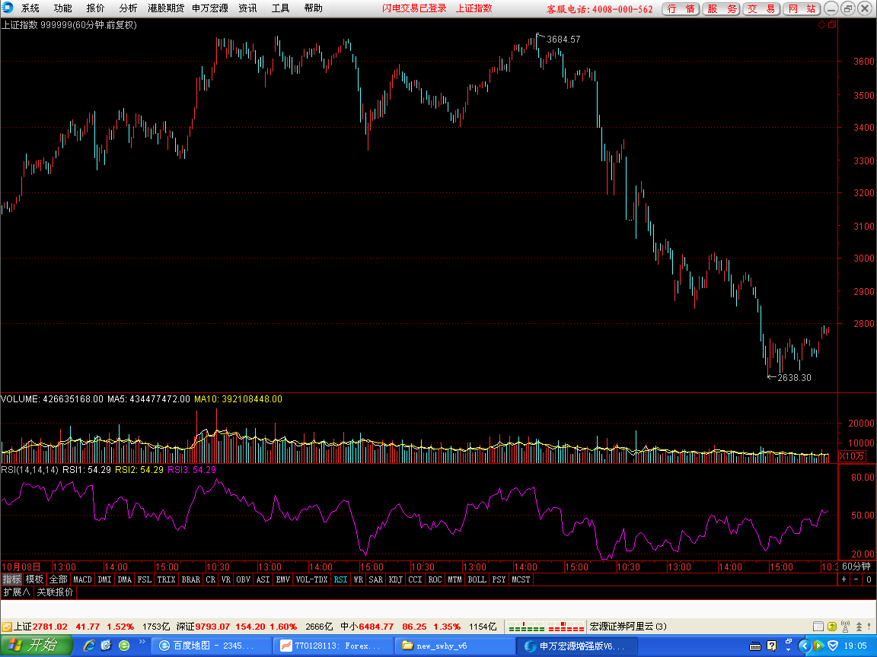Click the minus zoom-out button
Viewport: 877px width, 657px height.
(856, 579)
